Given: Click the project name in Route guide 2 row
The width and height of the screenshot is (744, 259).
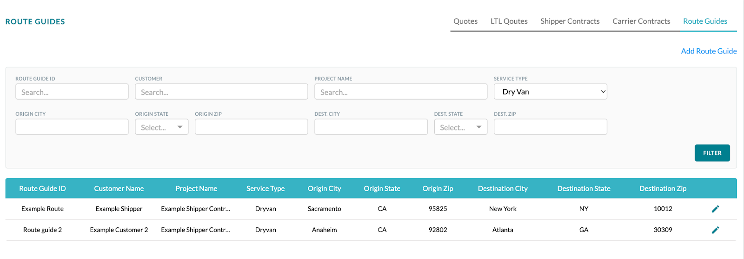Looking at the screenshot, I should click(x=196, y=230).
